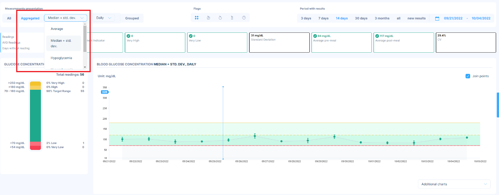Switch to the All measurements view
This screenshot has height=195, width=499.
(9, 18)
